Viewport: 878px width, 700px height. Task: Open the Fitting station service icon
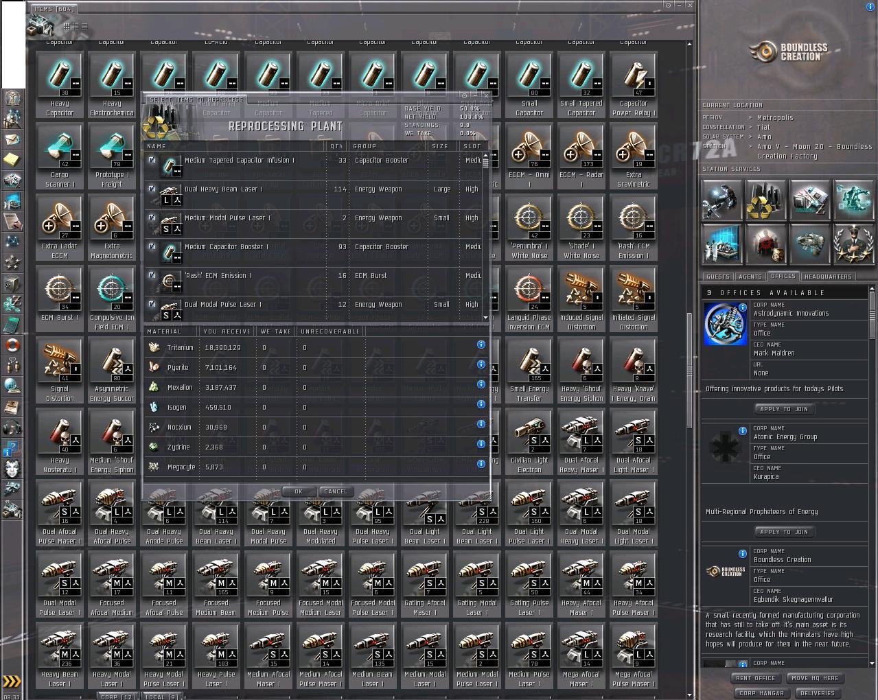pyautogui.click(x=854, y=200)
